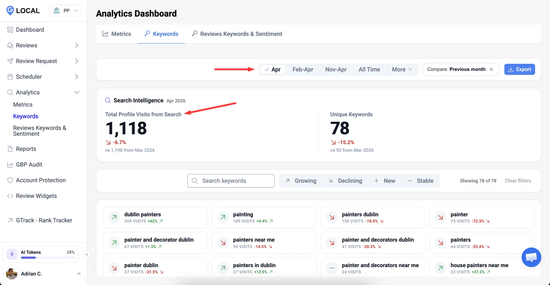Click the Review Request paper plane icon
Image resolution: width=550 pixels, height=285 pixels.
point(10,61)
